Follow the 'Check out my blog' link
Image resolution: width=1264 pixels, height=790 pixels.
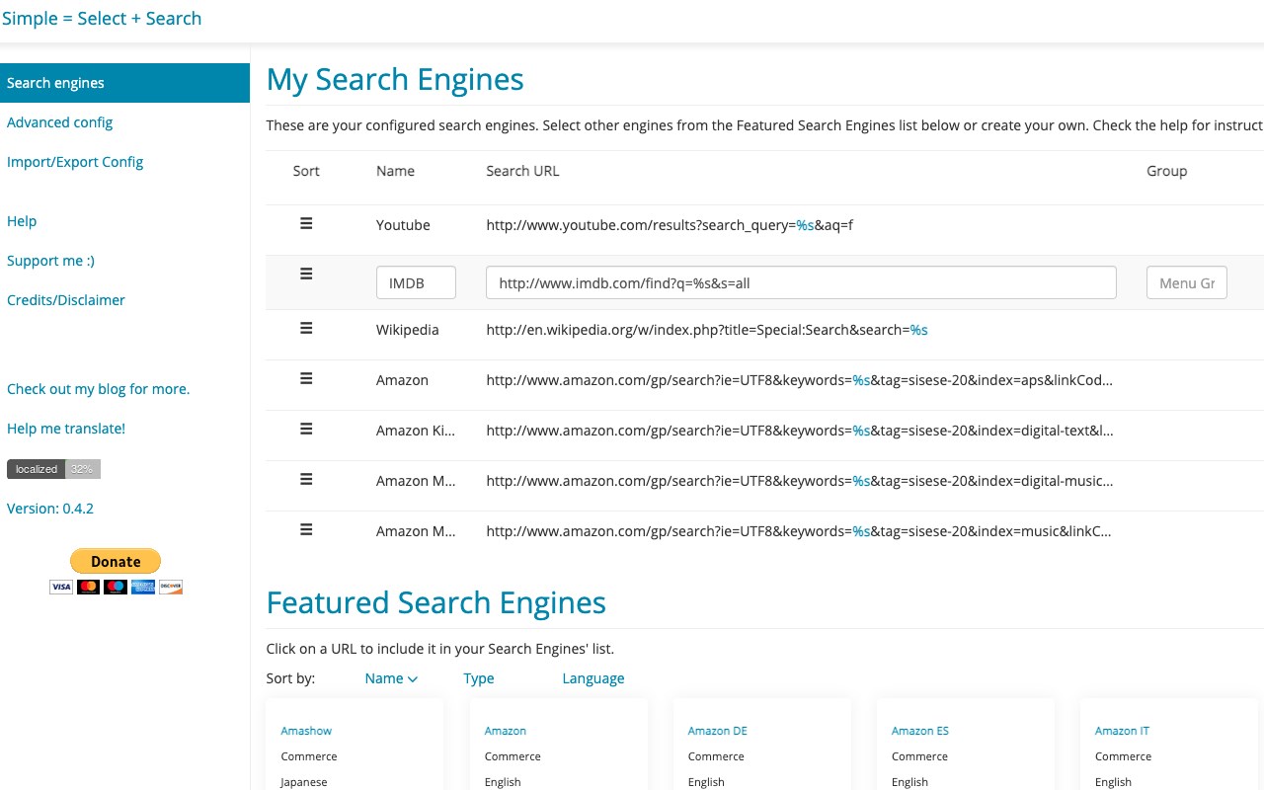(98, 389)
